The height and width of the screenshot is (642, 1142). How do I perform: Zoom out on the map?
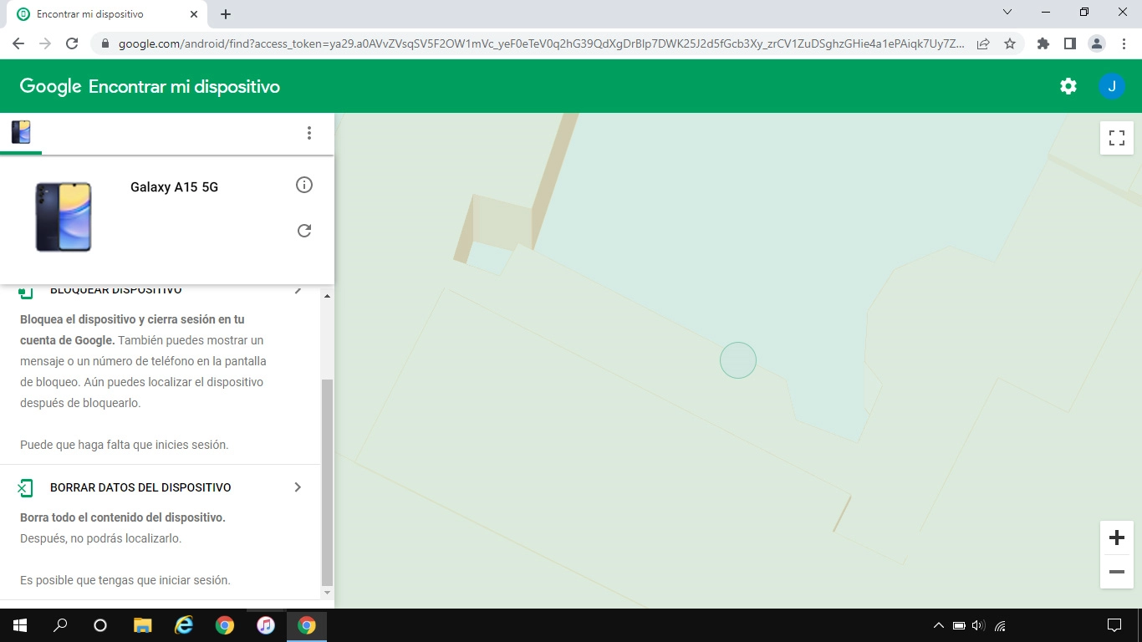click(1116, 572)
